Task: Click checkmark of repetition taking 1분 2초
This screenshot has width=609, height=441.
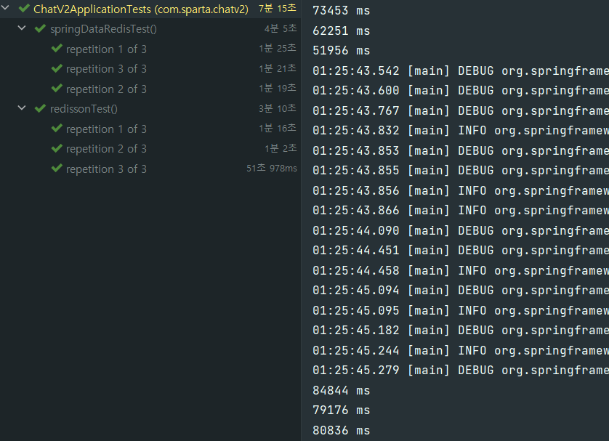Action: [57, 148]
